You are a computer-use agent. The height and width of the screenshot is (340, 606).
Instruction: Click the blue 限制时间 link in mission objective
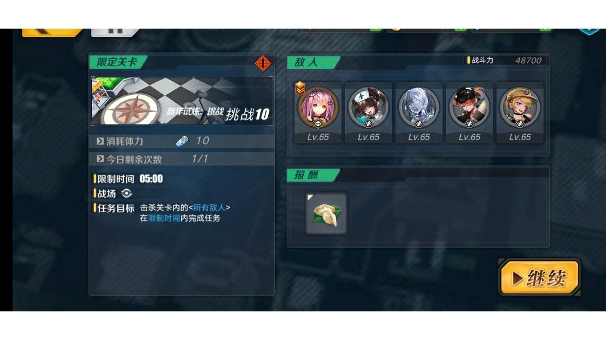pos(164,218)
